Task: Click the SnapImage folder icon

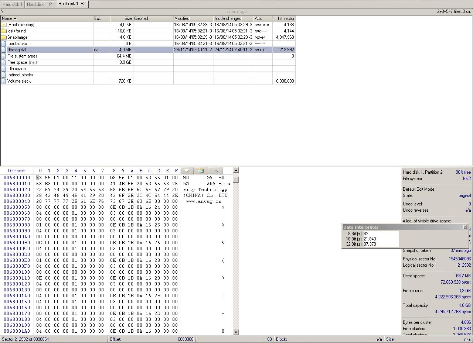Action: 4,37
